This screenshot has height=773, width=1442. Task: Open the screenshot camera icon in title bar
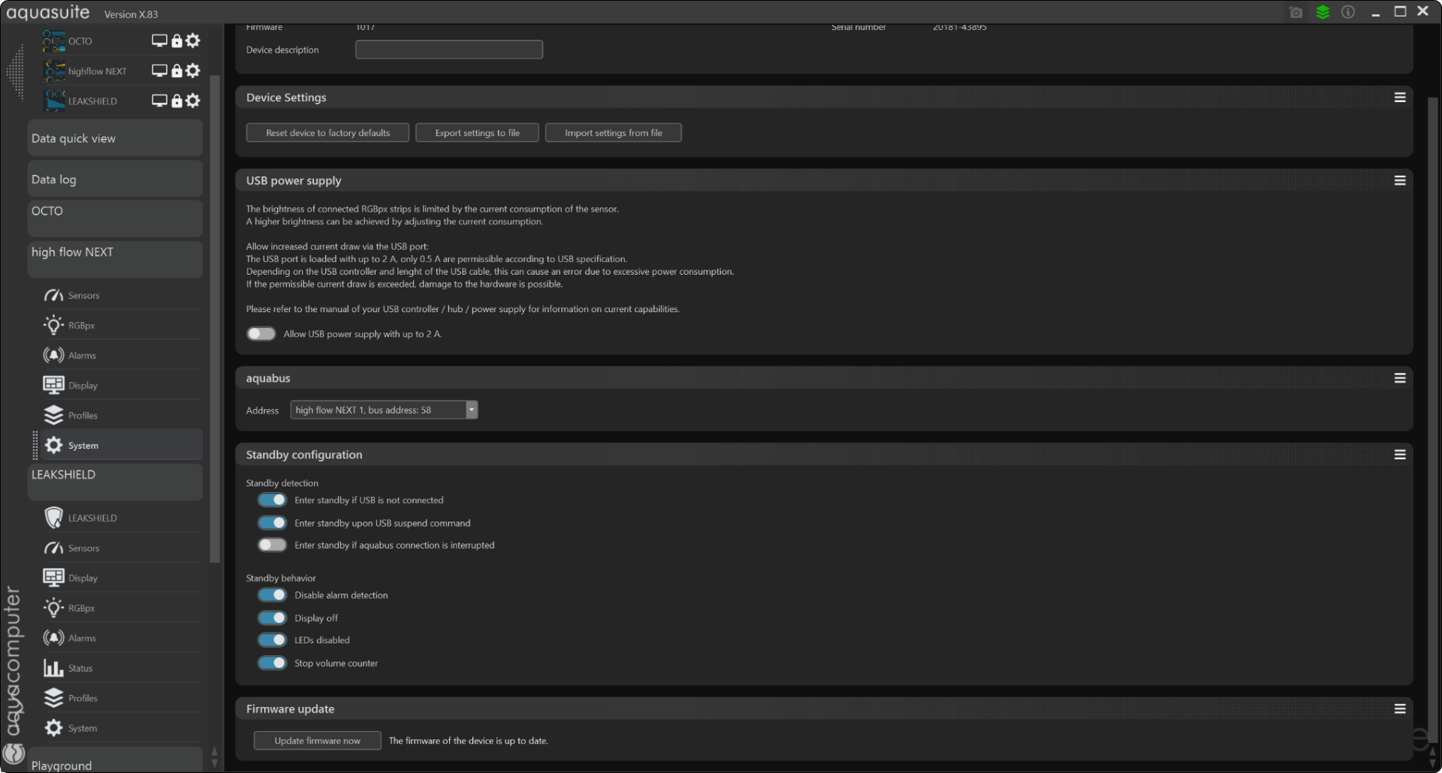[x=1296, y=12]
